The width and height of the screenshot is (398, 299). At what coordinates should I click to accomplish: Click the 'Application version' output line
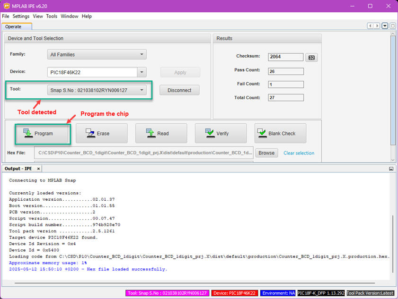(62, 199)
